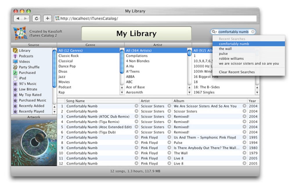The width and height of the screenshot is (296, 185).
Task: Click the iTunes Catalog logo icon
Action: [x=20, y=33]
